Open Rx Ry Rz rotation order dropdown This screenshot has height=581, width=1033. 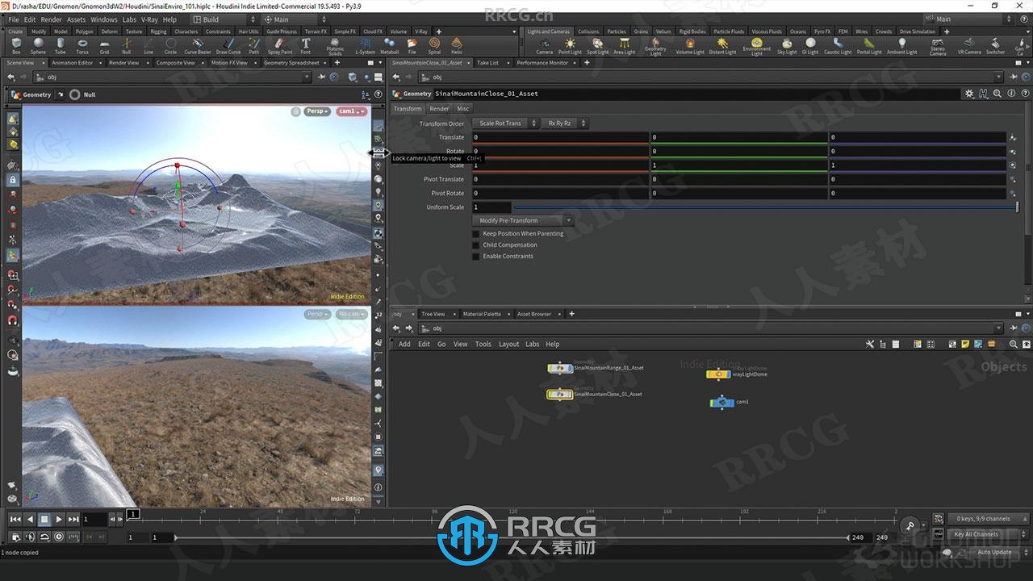pyautogui.click(x=565, y=123)
